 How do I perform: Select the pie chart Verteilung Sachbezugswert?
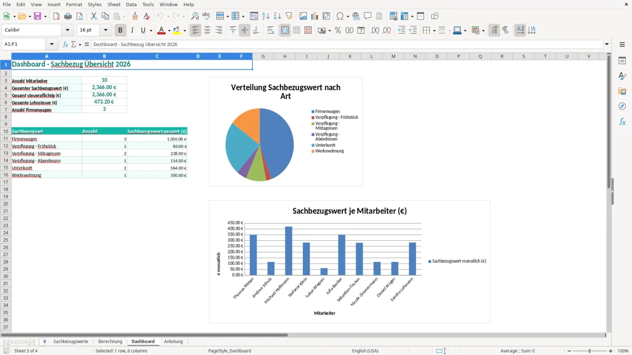click(286, 131)
